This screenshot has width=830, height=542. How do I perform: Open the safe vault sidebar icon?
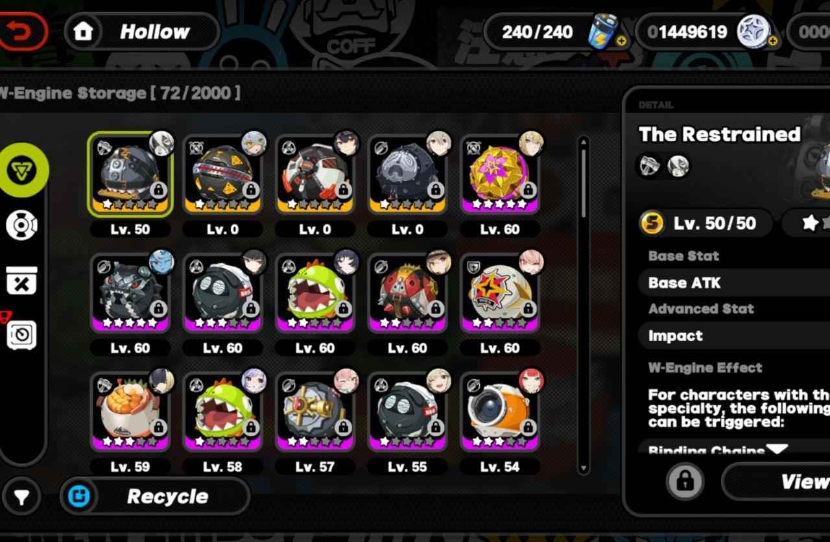click(21, 335)
